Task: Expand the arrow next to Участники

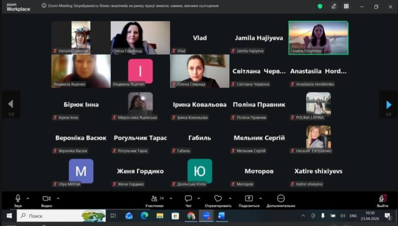Action: point(171,198)
